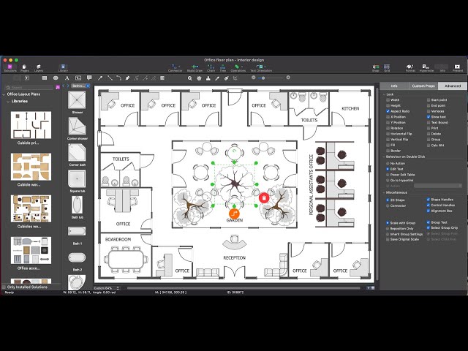Collapse the Miscellaneous section
Screen dimensions: 468x351
tap(384, 192)
